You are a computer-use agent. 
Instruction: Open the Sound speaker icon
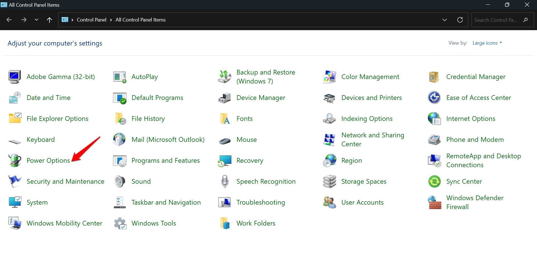(x=120, y=181)
